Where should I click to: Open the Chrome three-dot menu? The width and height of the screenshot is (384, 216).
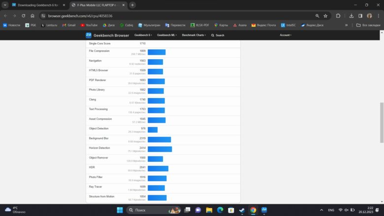379,16
